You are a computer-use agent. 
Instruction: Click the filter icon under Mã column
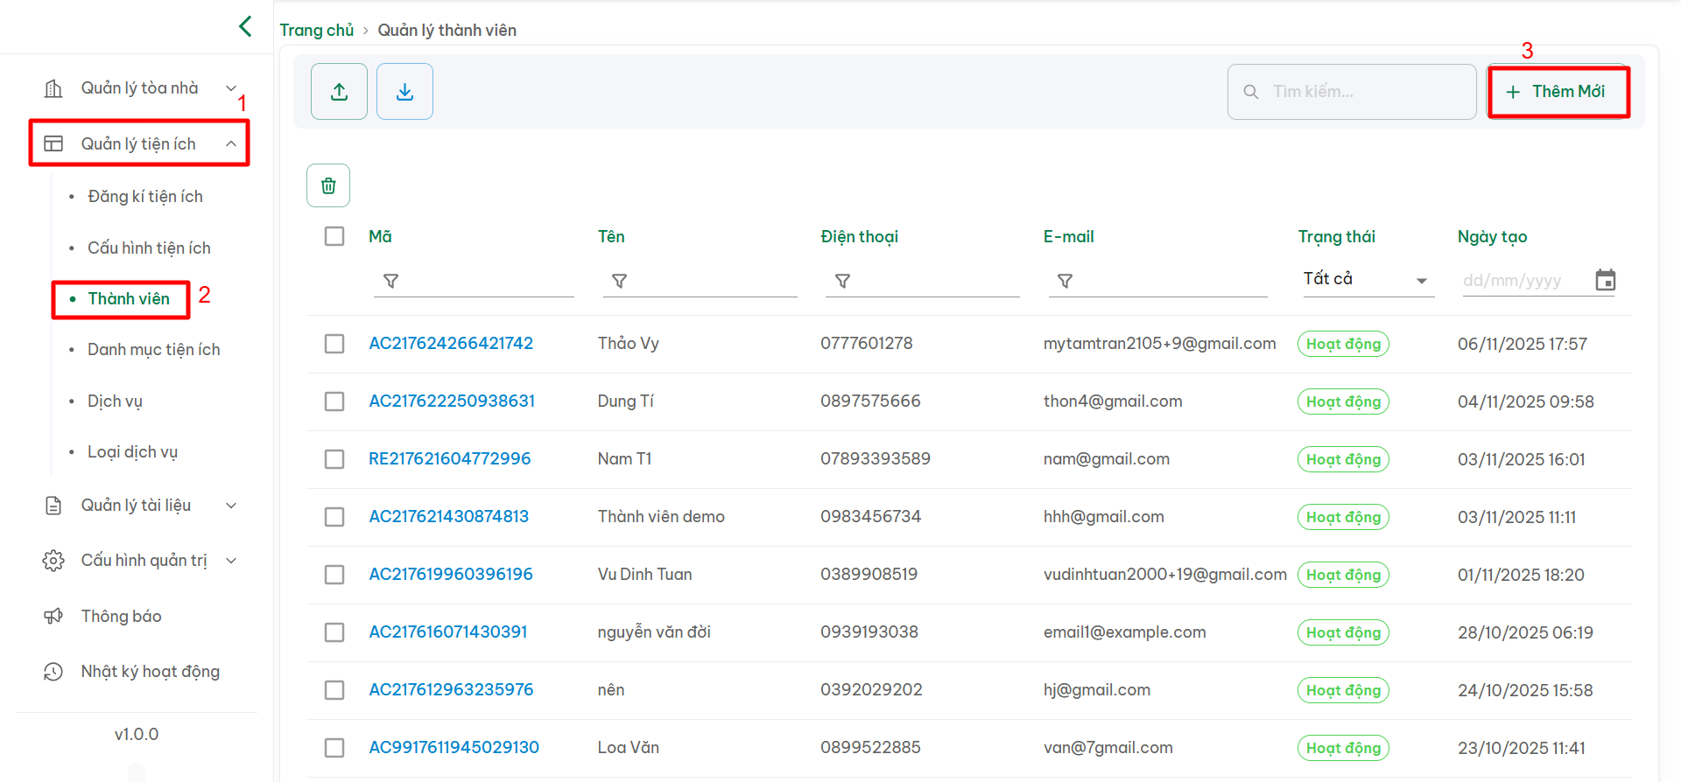click(391, 281)
